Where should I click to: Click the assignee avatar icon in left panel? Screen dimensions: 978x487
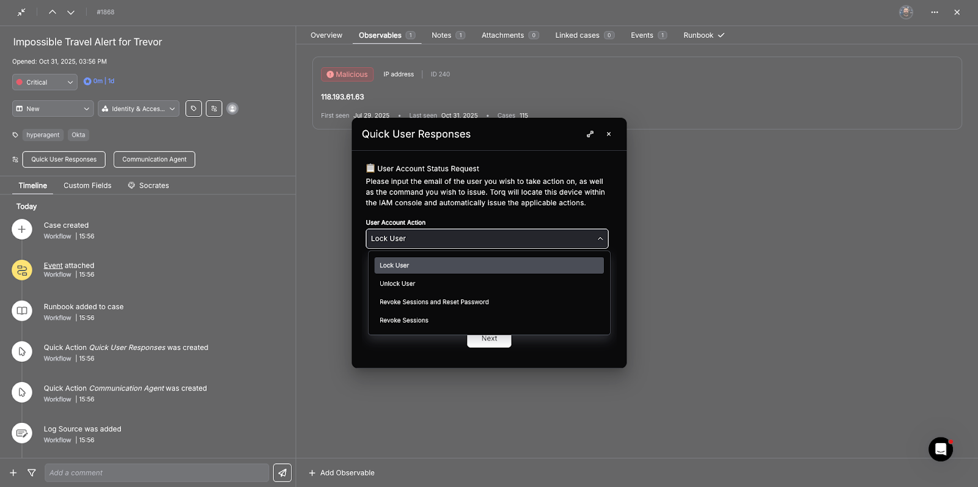[232, 109]
